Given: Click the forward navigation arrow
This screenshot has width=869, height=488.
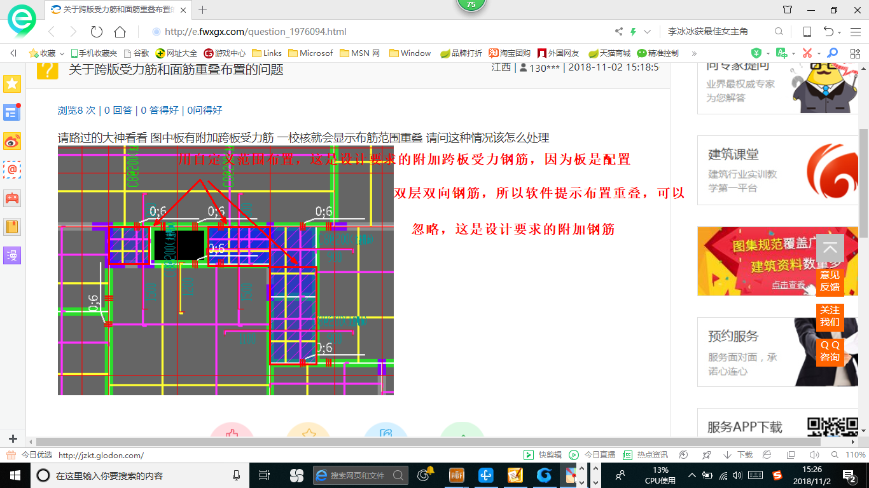Looking at the screenshot, I should [73, 32].
